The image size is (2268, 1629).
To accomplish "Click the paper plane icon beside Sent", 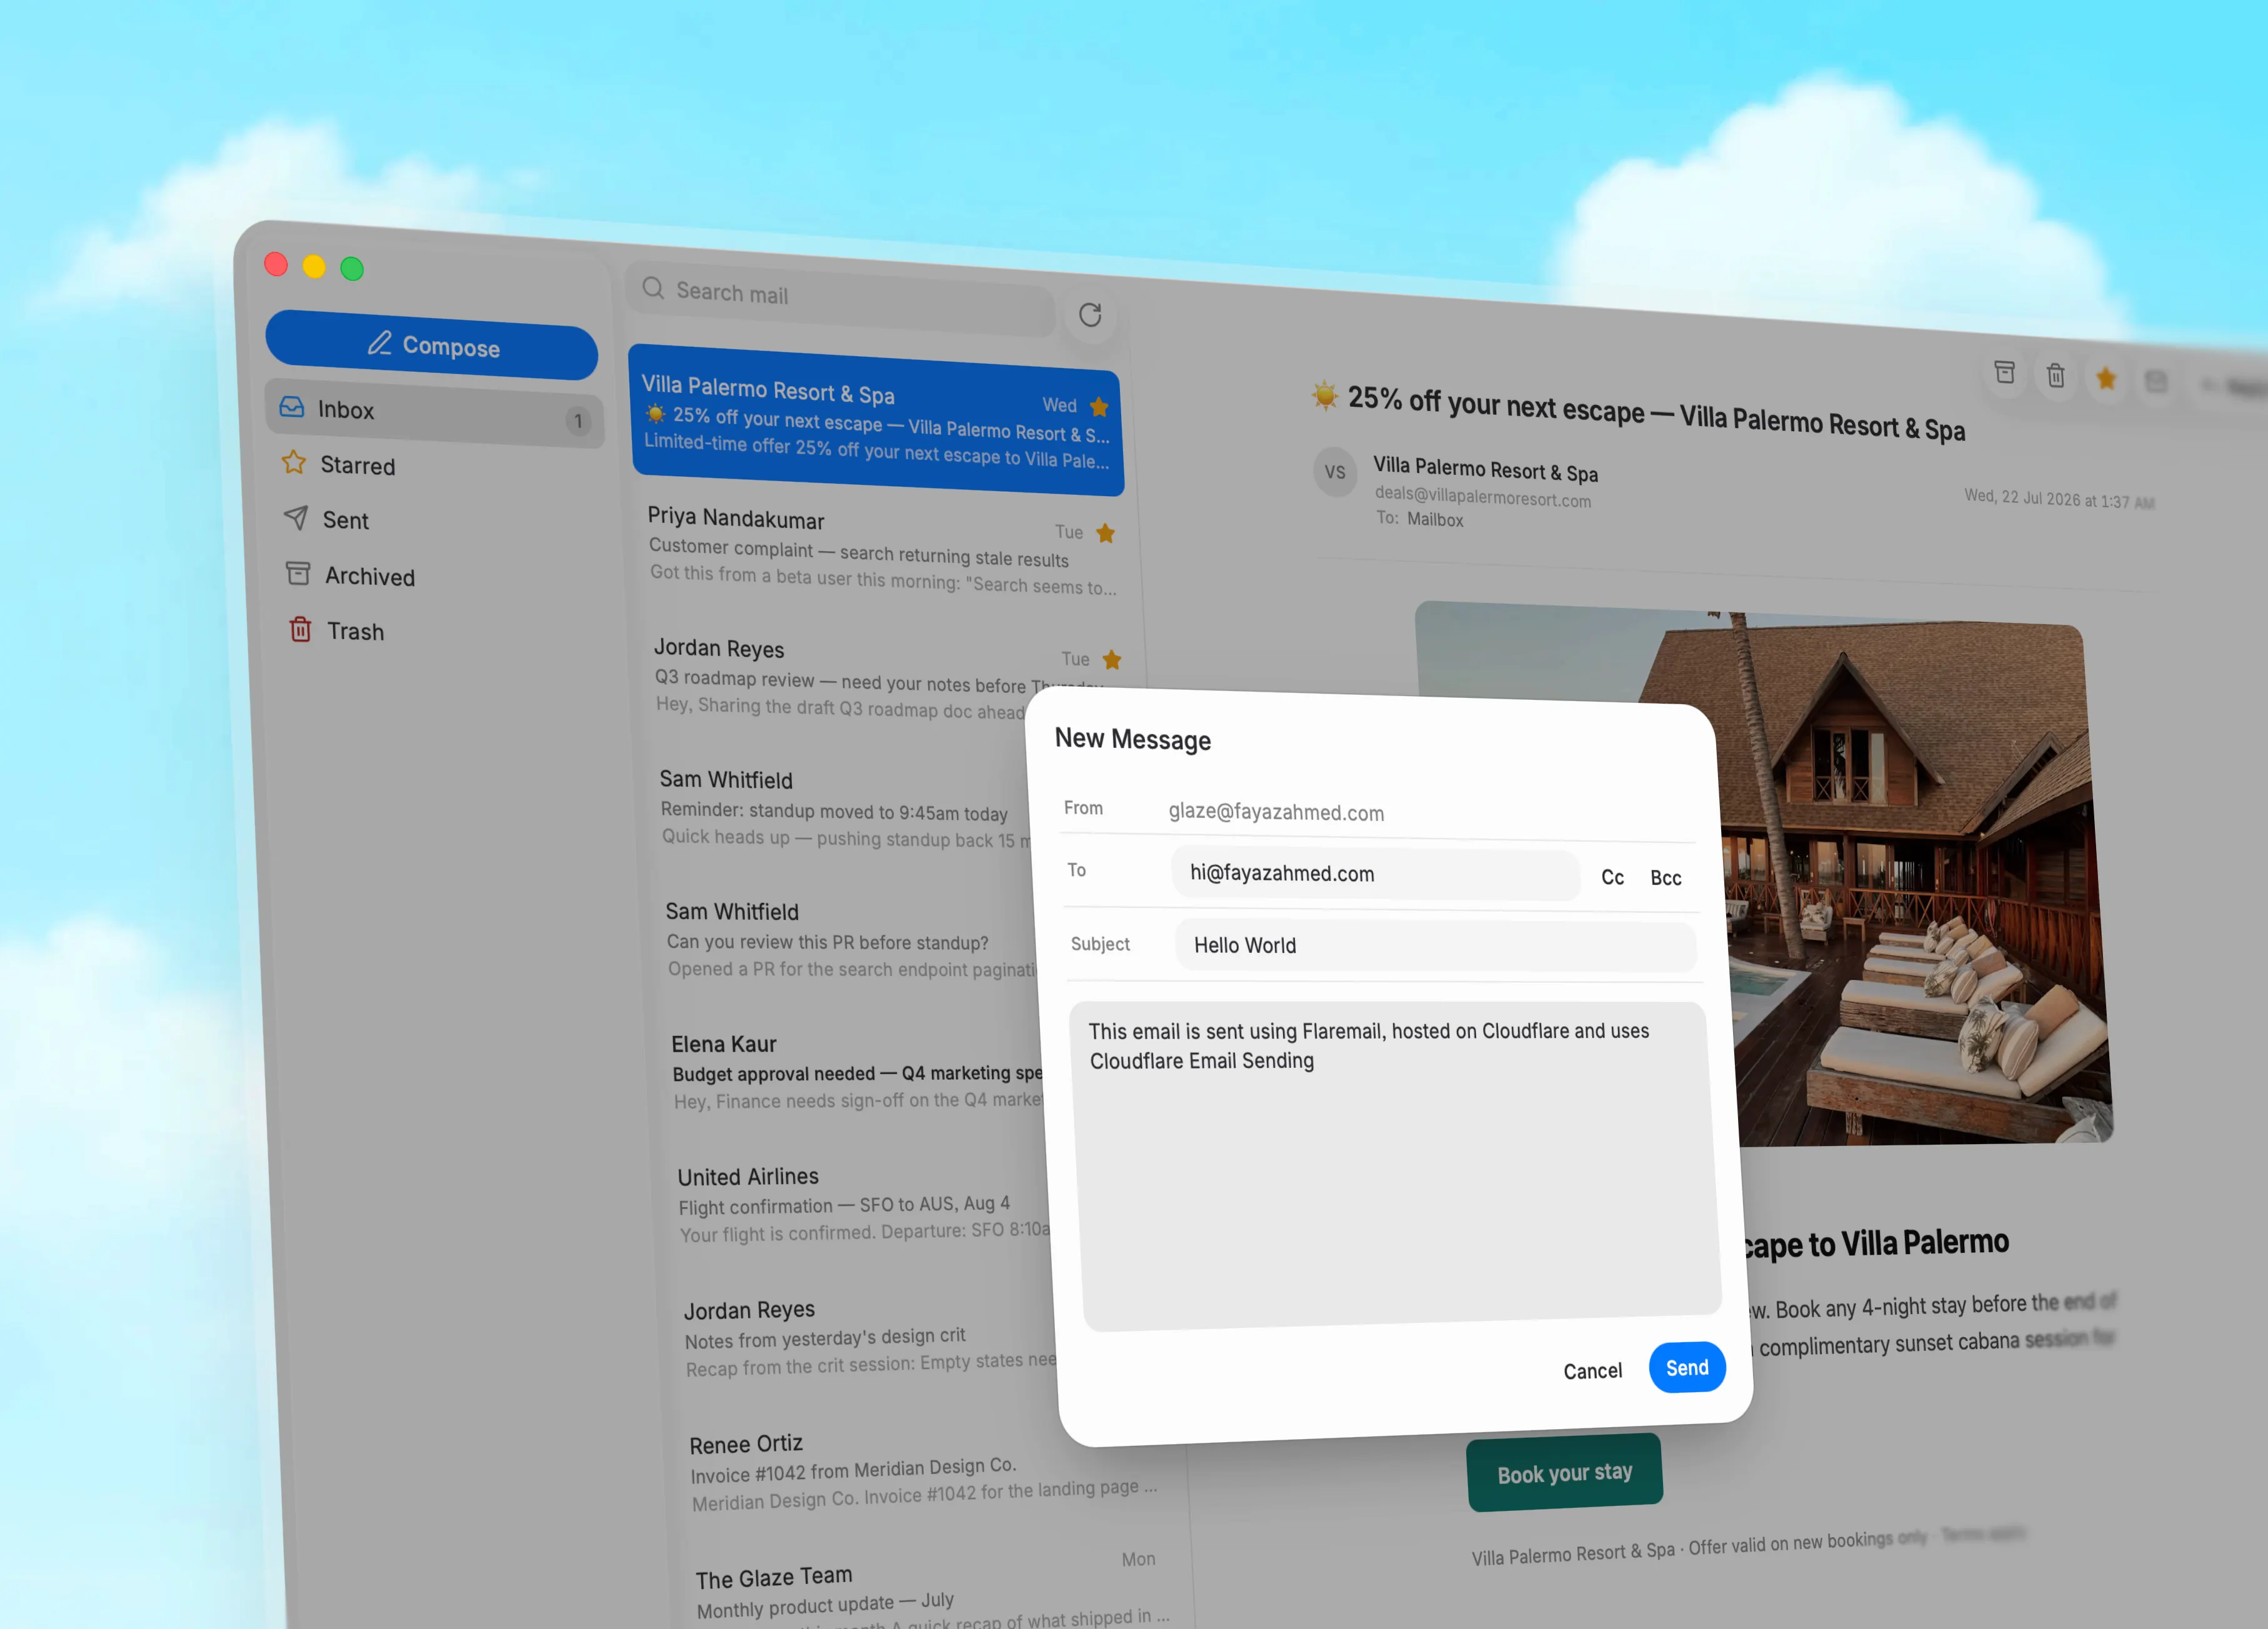I will tap(296, 517).
